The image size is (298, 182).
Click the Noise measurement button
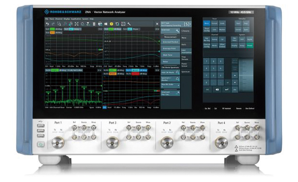[170, 62]
